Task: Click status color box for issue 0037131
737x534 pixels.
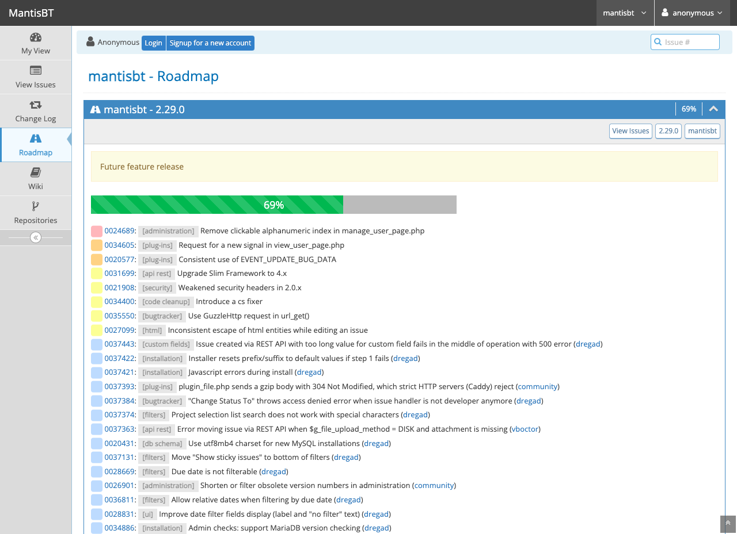Action: coord(97,458)
